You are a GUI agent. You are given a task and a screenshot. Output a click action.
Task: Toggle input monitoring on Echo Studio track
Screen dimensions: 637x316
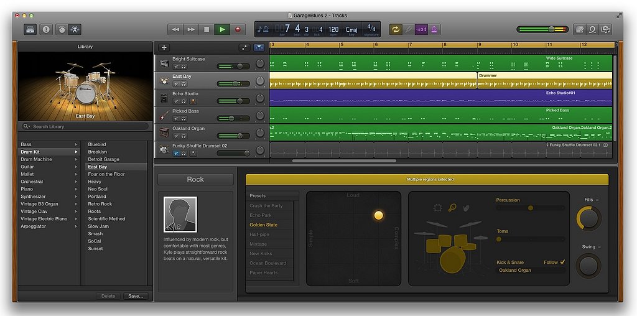(193, 101)
